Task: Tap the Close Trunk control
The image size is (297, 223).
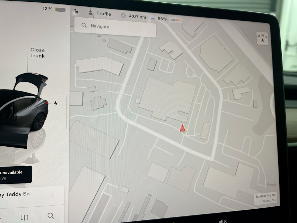Action: pos(37,53)
